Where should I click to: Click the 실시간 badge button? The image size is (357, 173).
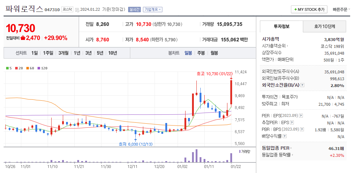[135, 9]
